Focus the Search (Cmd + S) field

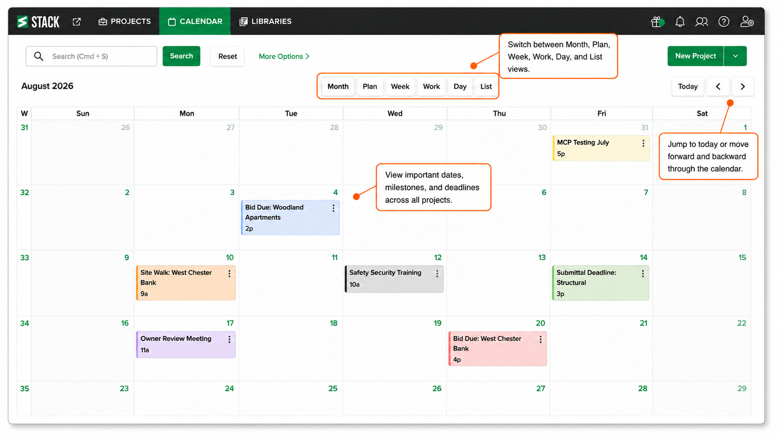click(x=91, y=56)
